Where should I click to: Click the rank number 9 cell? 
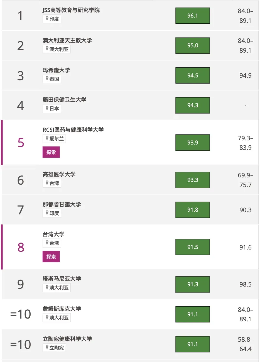[21, 284]
